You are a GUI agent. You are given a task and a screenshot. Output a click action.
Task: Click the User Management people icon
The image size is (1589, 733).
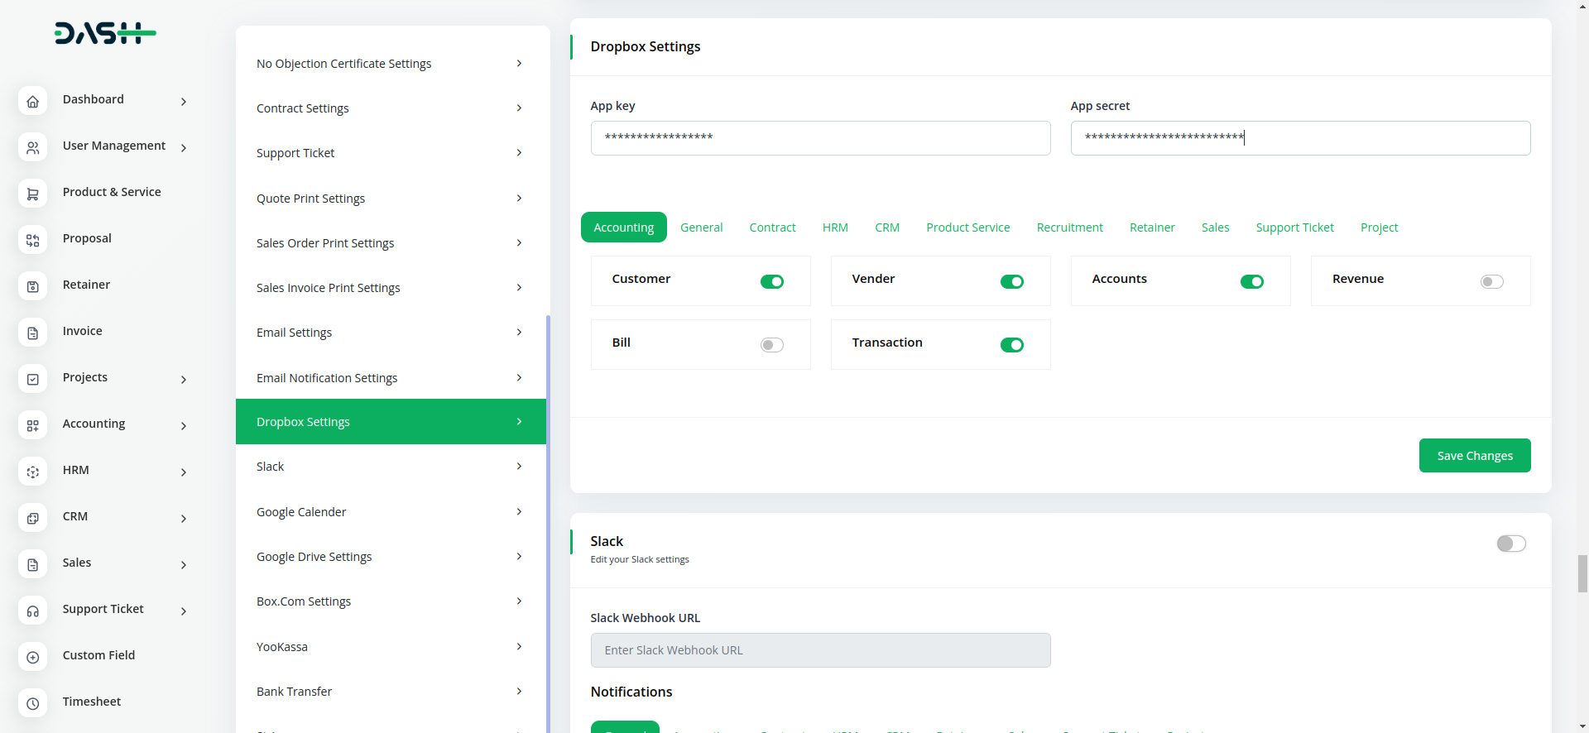(x=32, y=147)
